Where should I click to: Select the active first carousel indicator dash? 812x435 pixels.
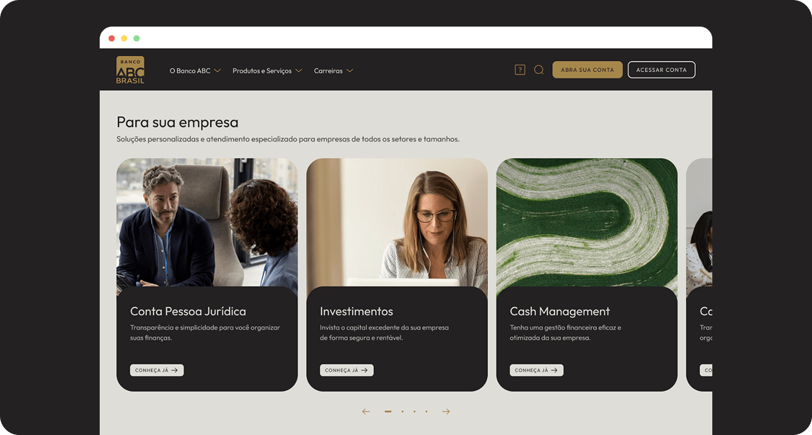tap(388, 411)
